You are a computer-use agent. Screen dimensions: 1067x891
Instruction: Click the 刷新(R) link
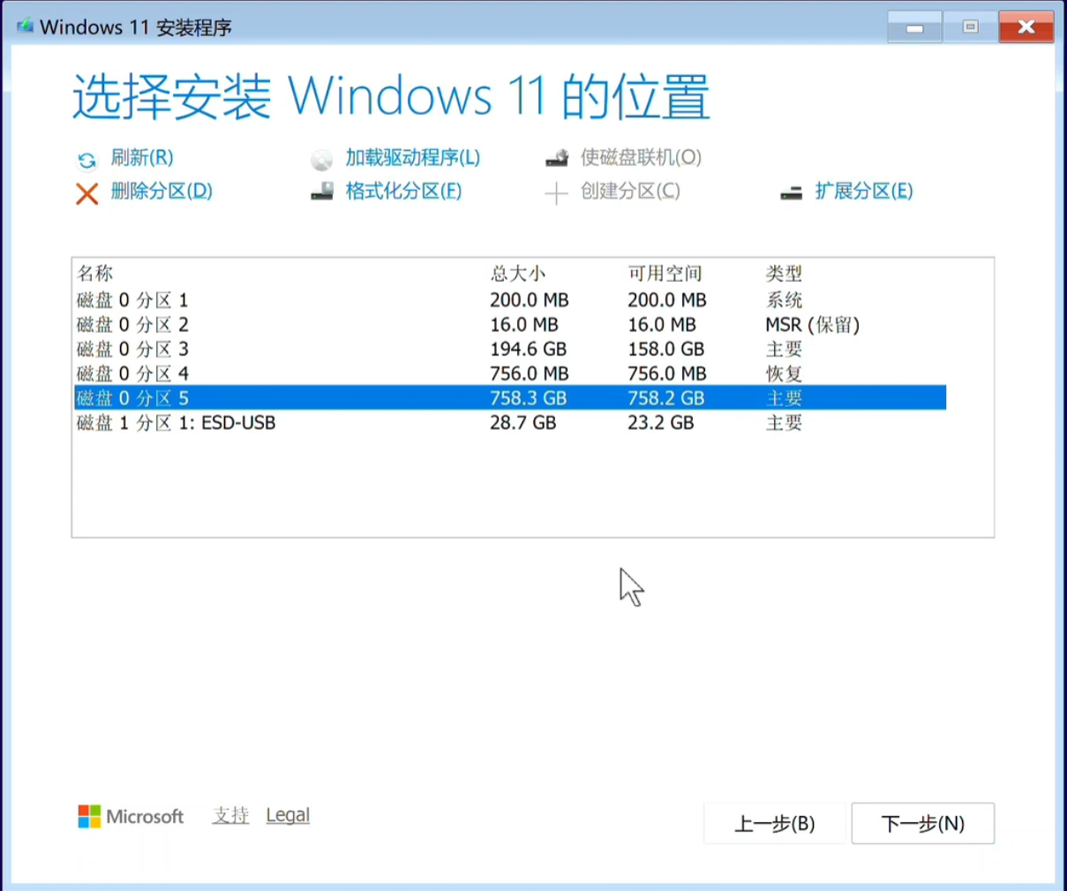[x=142, y=158]
